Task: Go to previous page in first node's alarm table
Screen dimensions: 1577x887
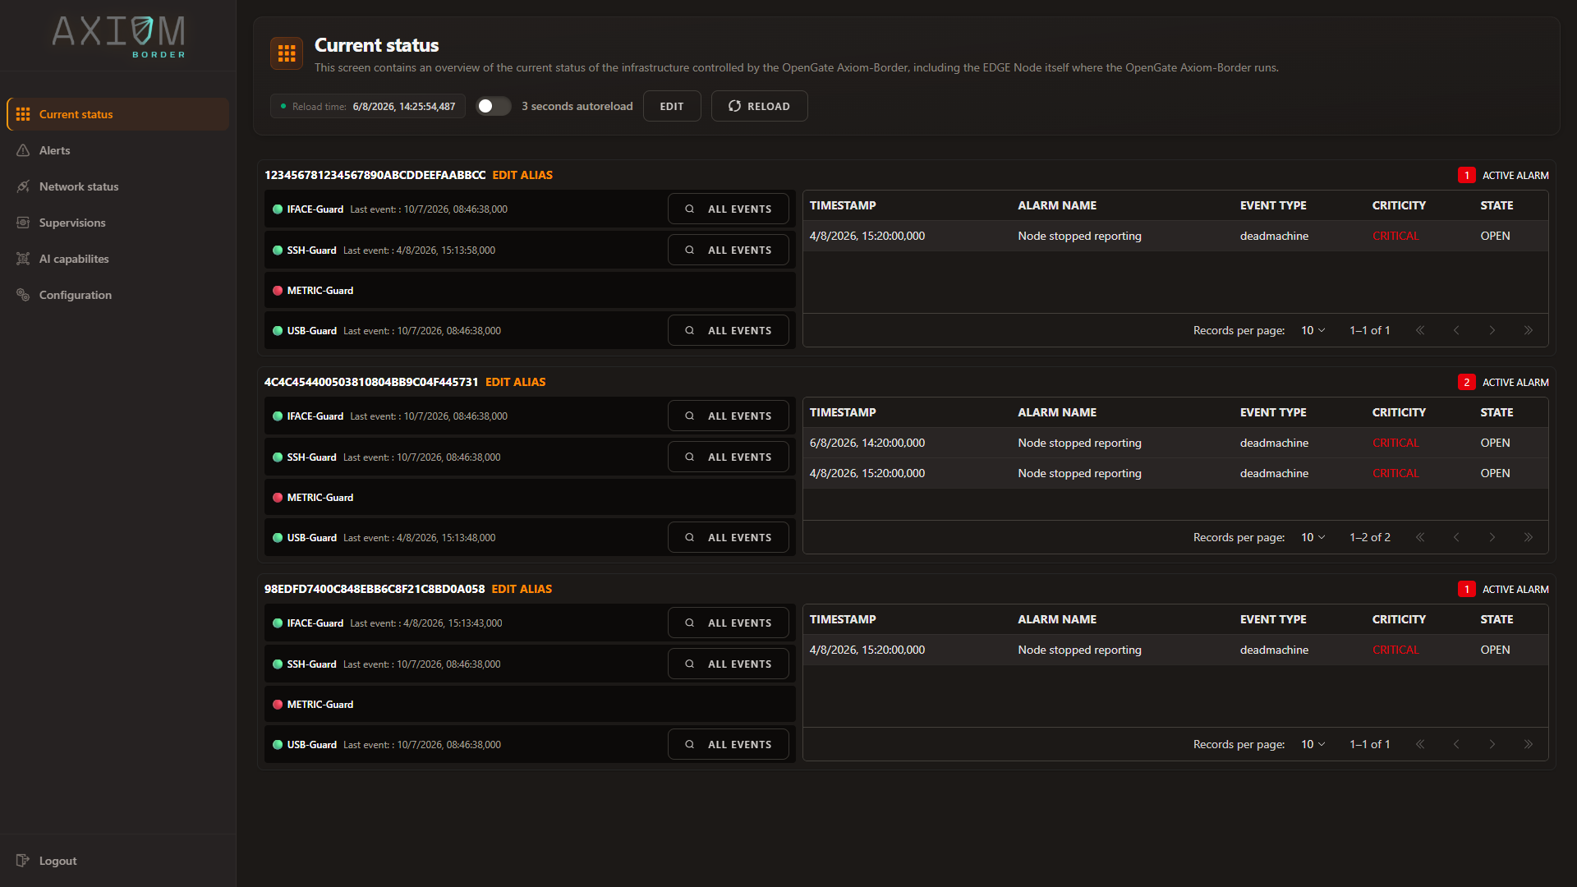Action: pyautogui.click(x=1456, y=330)
